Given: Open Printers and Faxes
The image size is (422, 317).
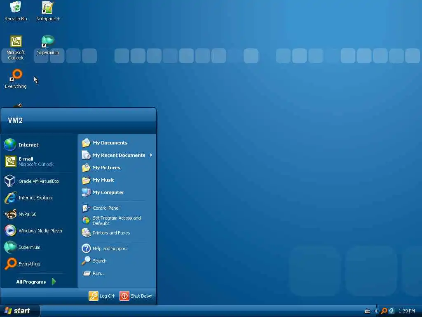Looking at the screenshot, I should point(117,233).
